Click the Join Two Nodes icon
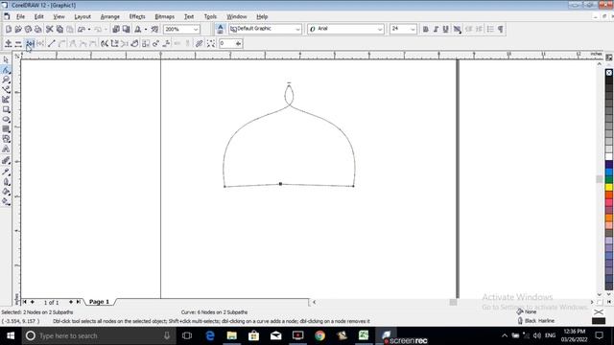This screenshot has width=614, height=345. (x=30, y=43)
